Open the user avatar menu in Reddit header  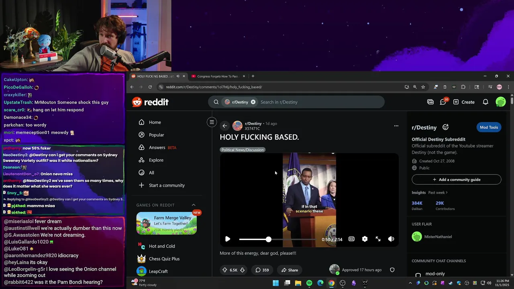[x=501, y=102]
